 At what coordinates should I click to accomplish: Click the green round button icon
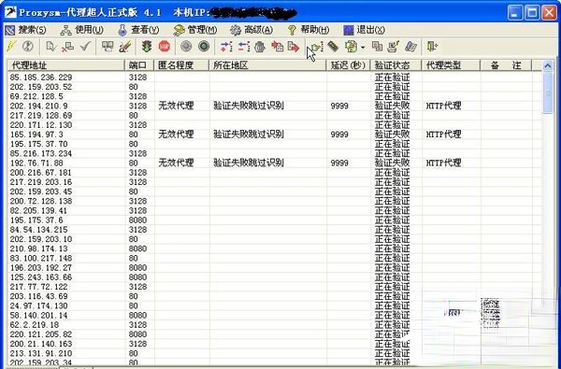(204, 46)
